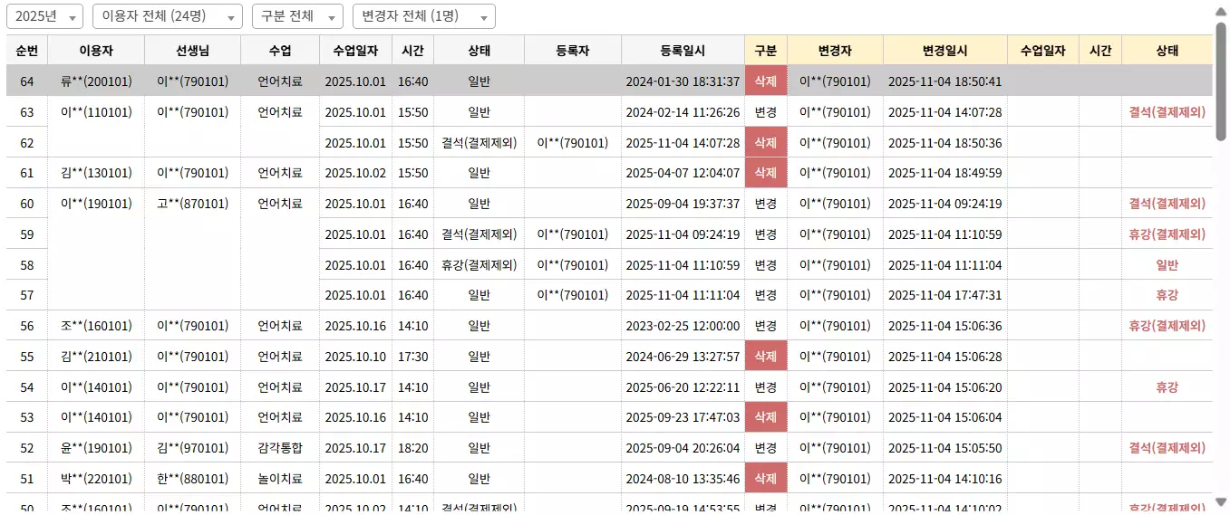Select the 삭제 badge in row 62
1230x515 pixels.
pos(766,143)
